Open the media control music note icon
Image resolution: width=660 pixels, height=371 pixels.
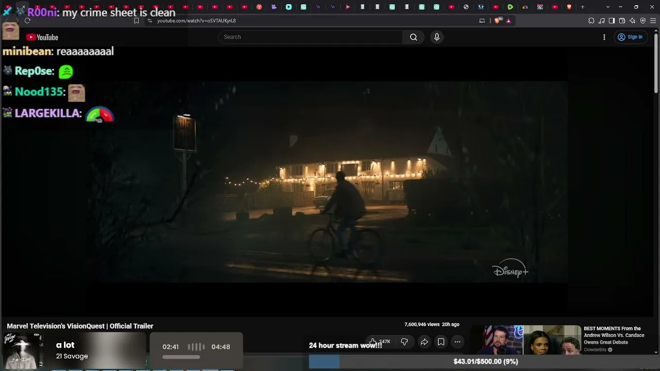(602, 21)
